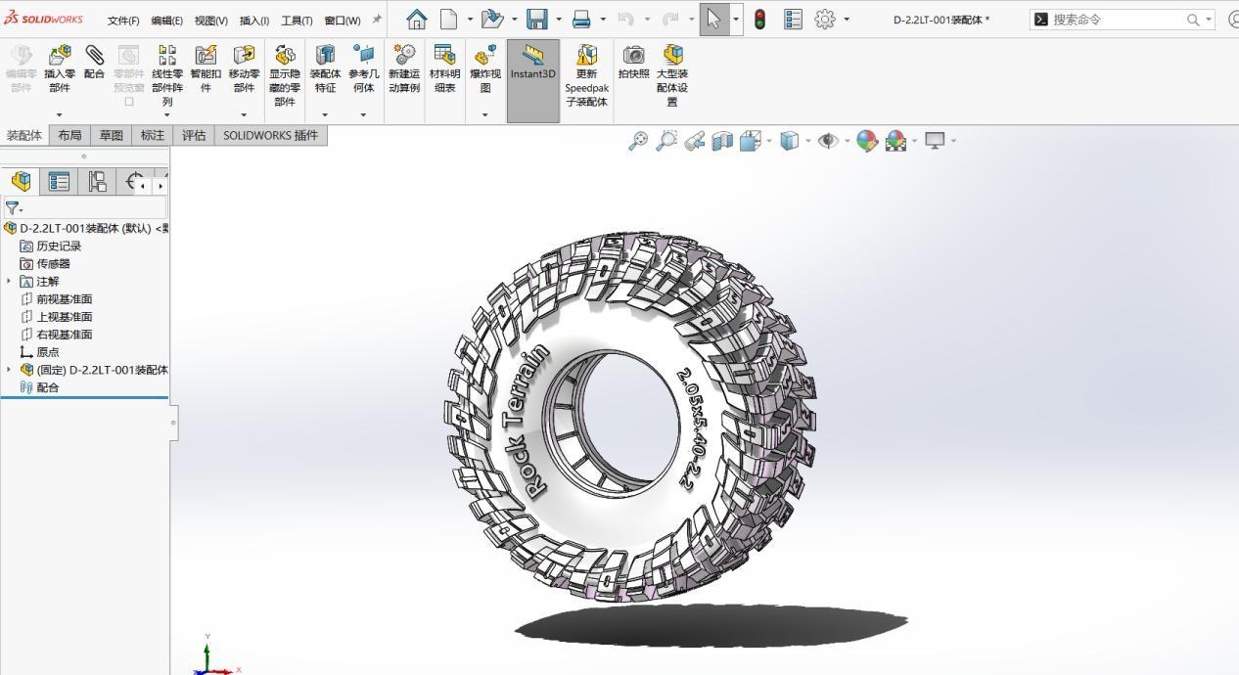Open View Settings monitor icon
This screenshot has width=1239, height=675.
tap(935, 141)
